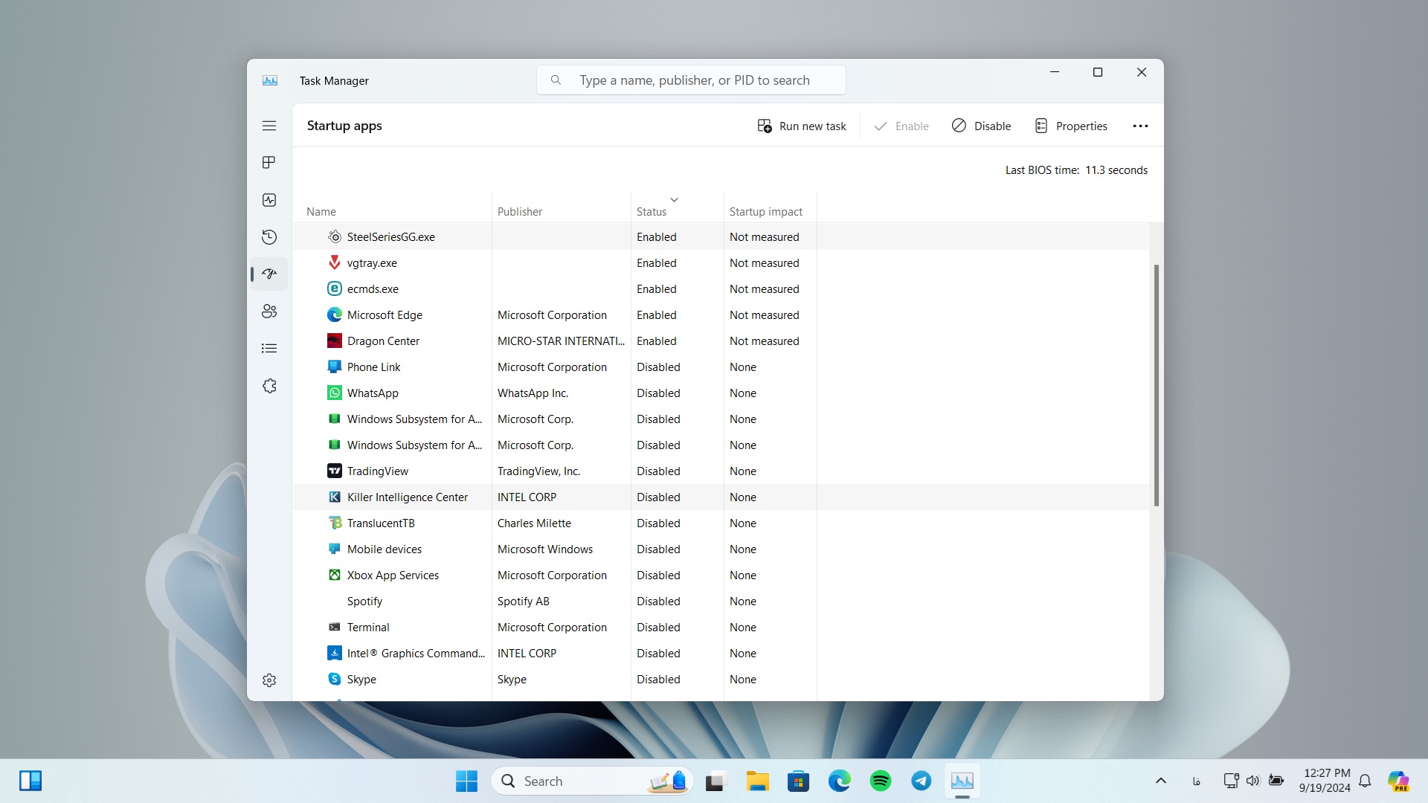Click search field to filter startup apps
Image resolution: width=1428 pixels, height=803 pixels.
tap(692, 80)
